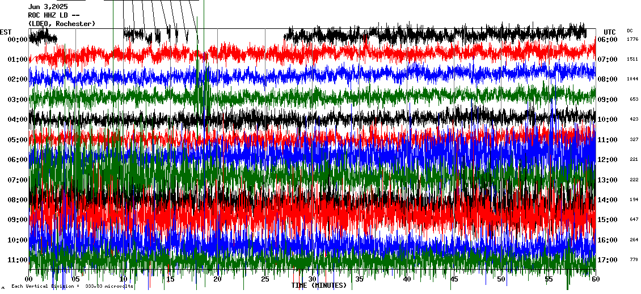641x294 pixels.
Task: Click the EST timezone column header
Action: point(6,32)
